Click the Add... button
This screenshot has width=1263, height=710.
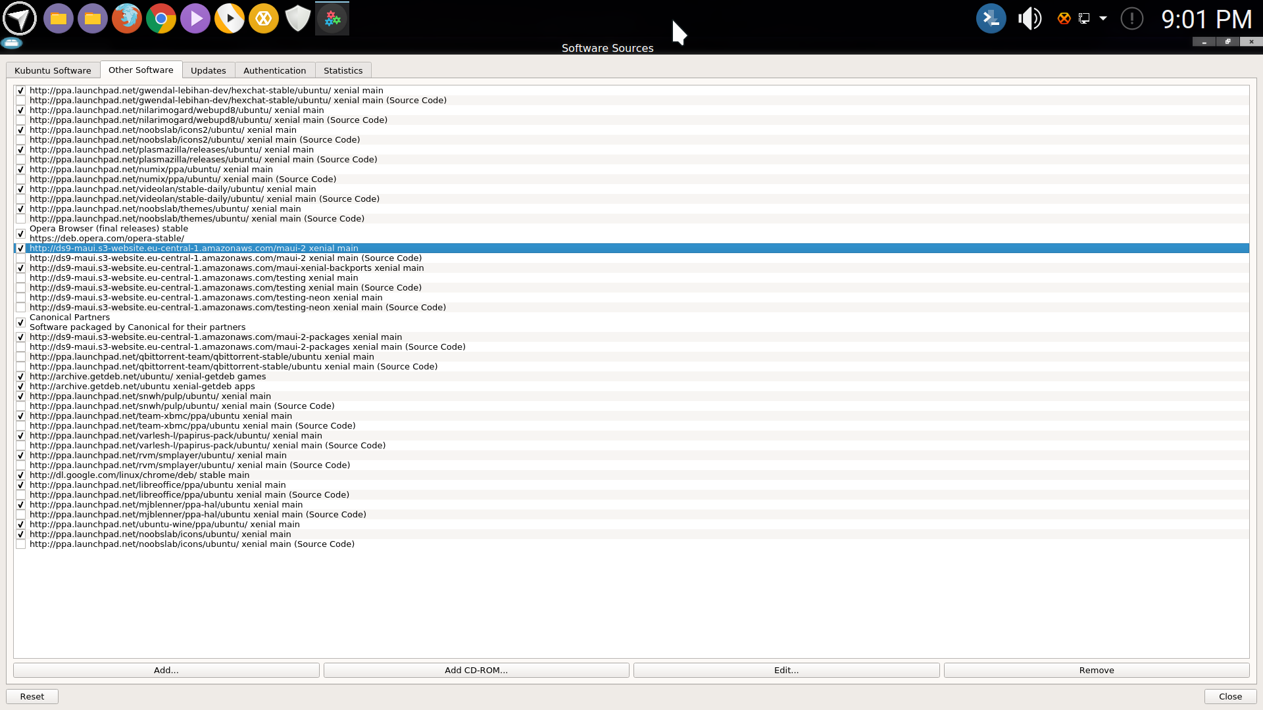pos(166,670)
